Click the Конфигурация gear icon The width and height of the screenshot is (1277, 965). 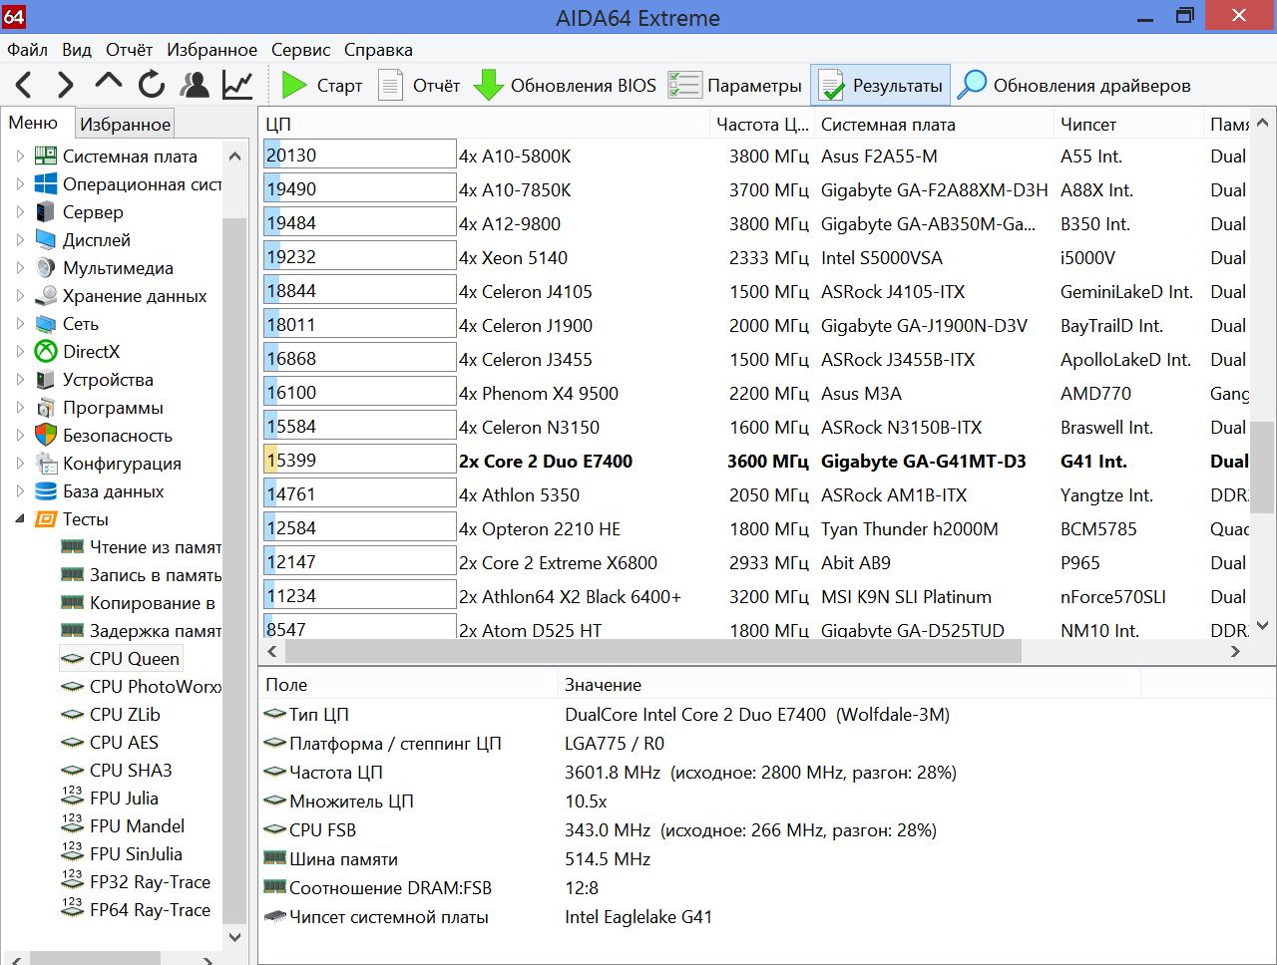46,463
